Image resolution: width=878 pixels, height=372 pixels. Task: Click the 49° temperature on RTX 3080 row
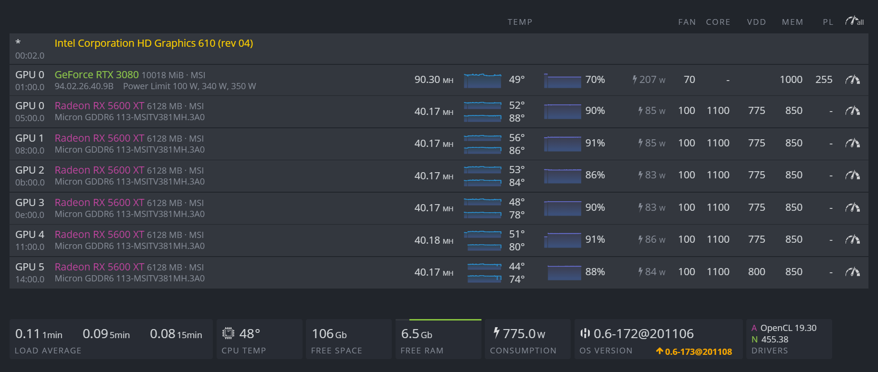(517, 80)
